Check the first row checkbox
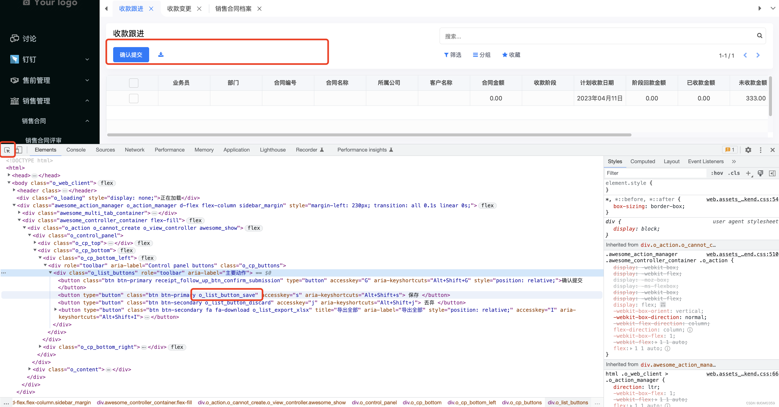This screenshot has height=407, width=779. point(133,98)
